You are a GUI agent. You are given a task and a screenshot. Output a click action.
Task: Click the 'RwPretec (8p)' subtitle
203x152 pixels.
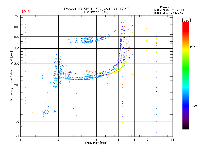[x=96, y=12]
